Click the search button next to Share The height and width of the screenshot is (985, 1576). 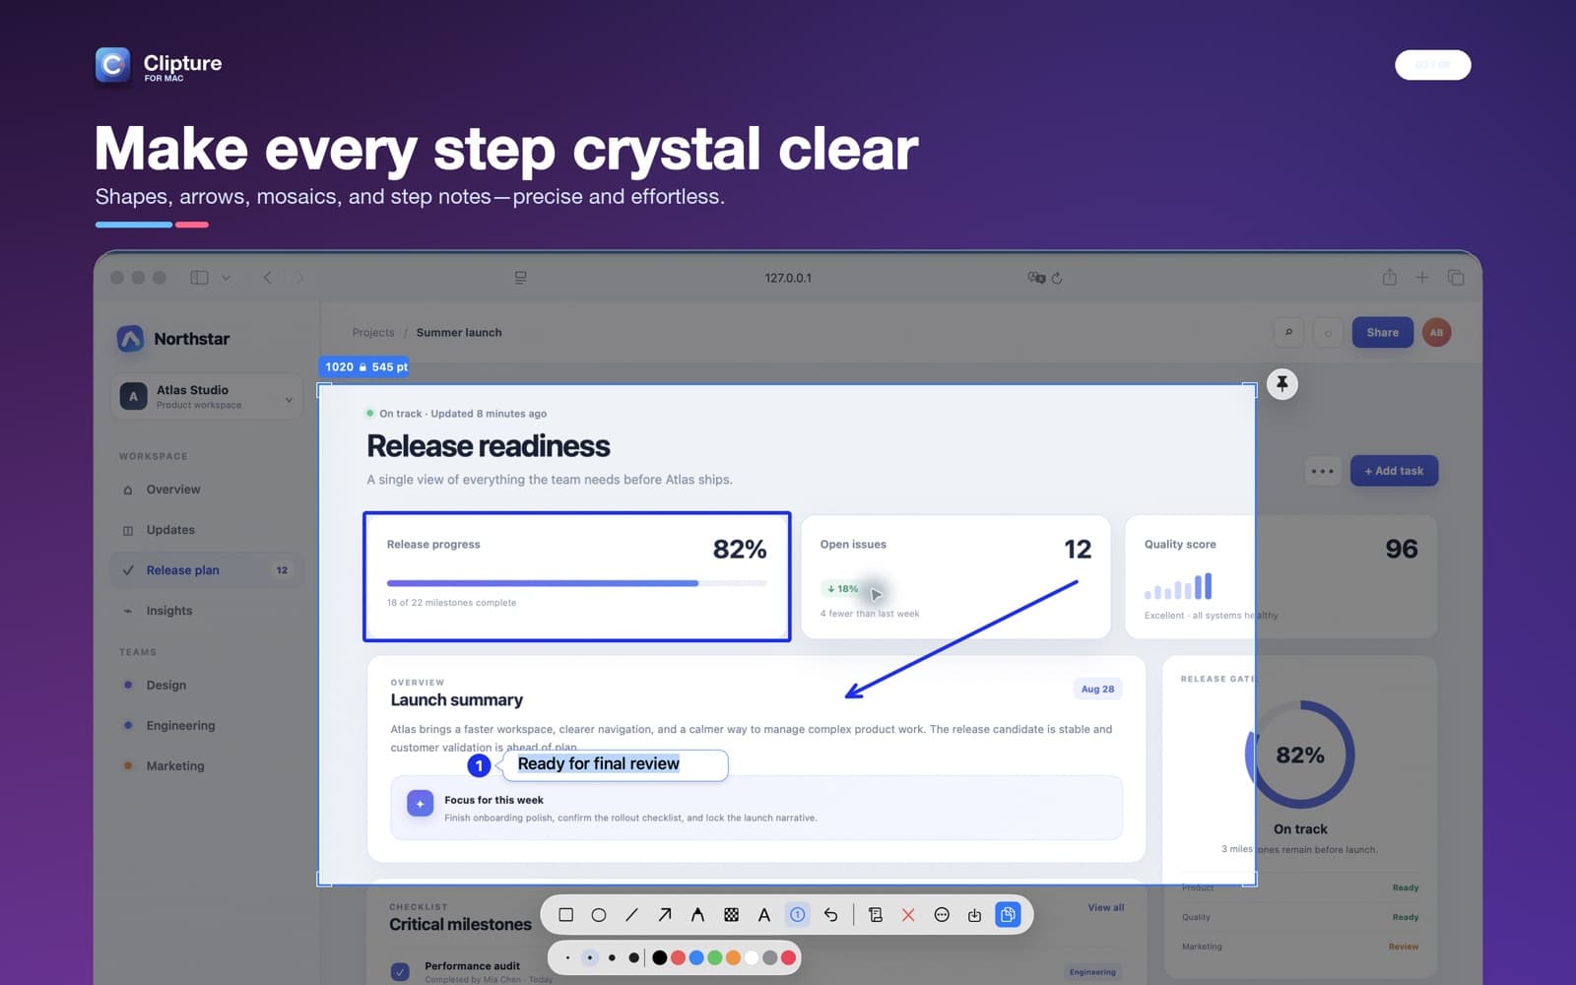pos(1288,332)
